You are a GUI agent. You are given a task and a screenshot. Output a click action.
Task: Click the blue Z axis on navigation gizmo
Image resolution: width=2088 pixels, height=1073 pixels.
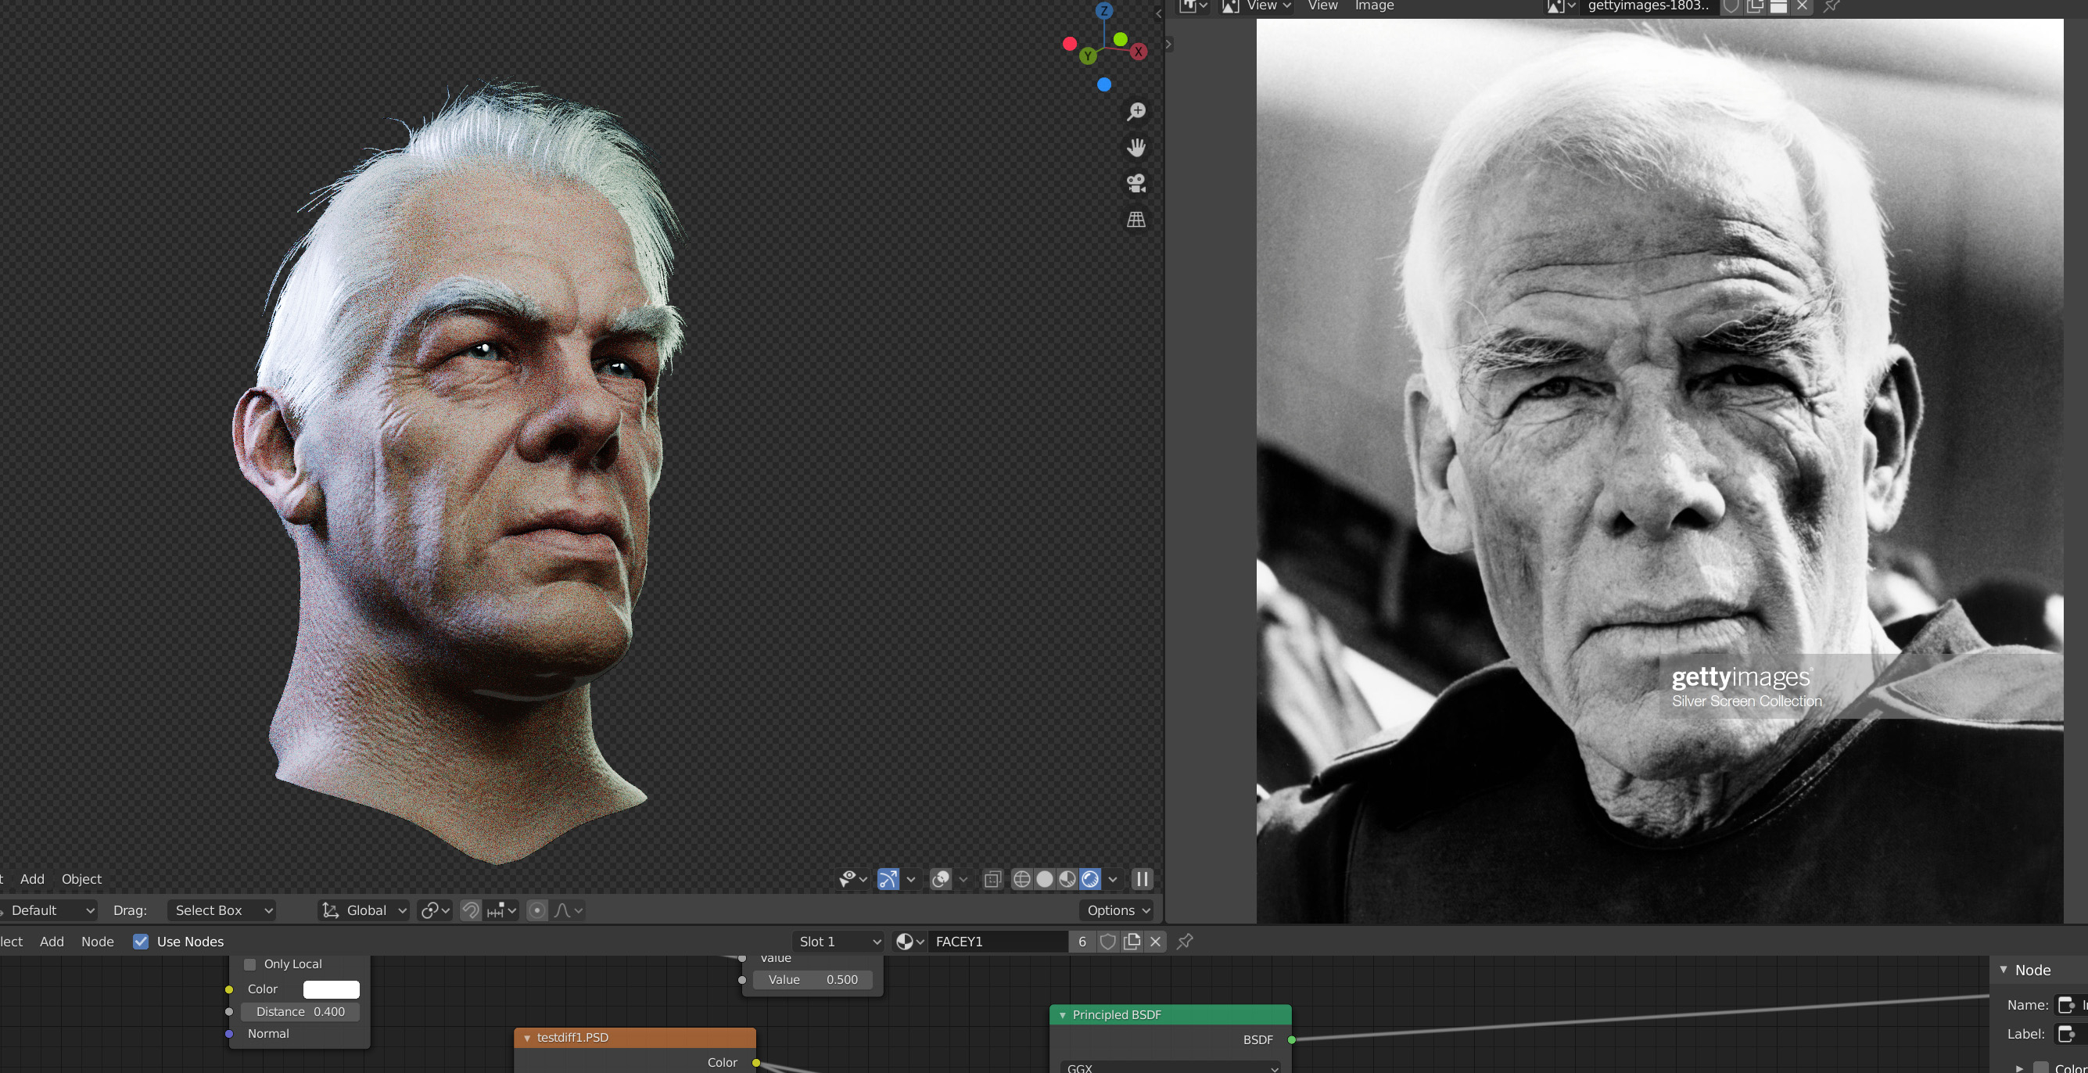point(1104,12)
